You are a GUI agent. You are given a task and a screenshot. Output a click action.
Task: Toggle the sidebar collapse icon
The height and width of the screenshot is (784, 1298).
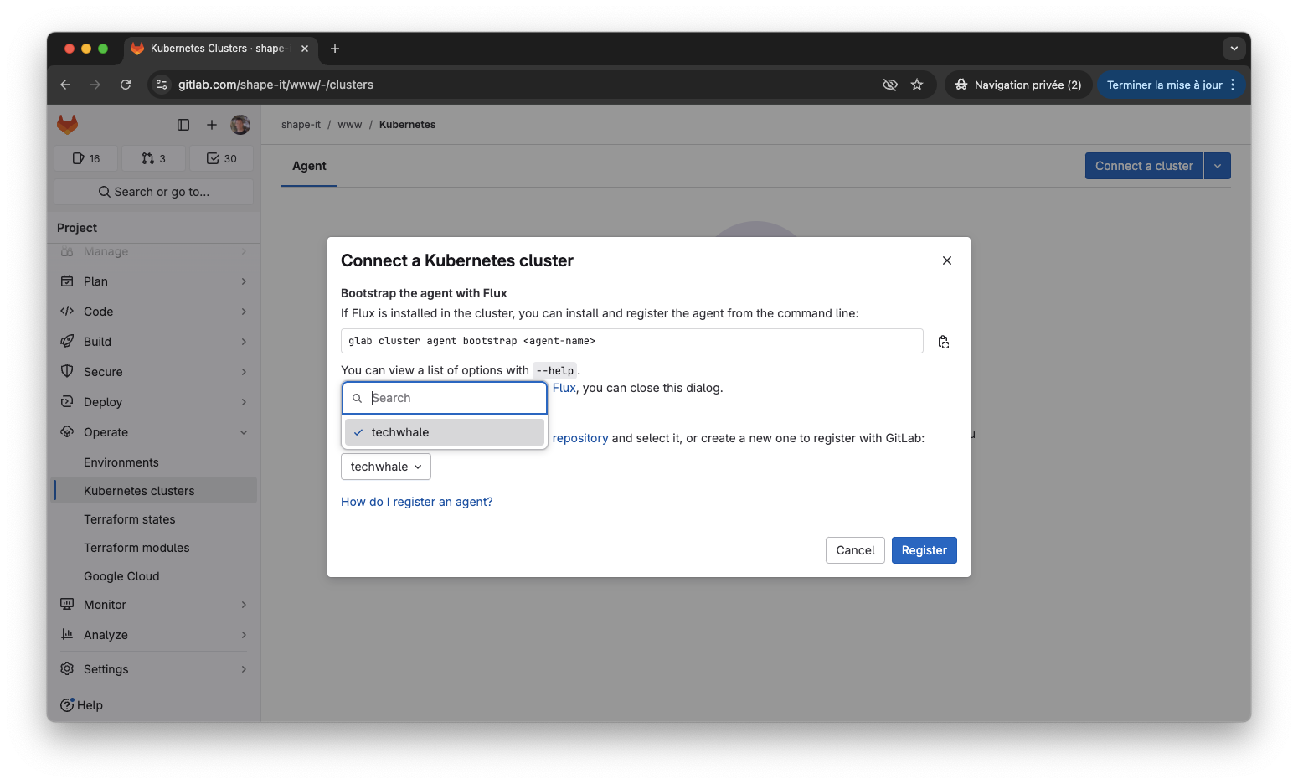tap(183, 125)
